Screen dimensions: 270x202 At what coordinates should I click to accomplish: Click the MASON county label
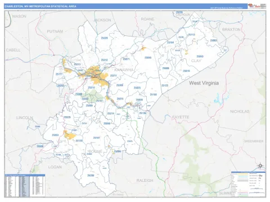[x=19, y=16]
